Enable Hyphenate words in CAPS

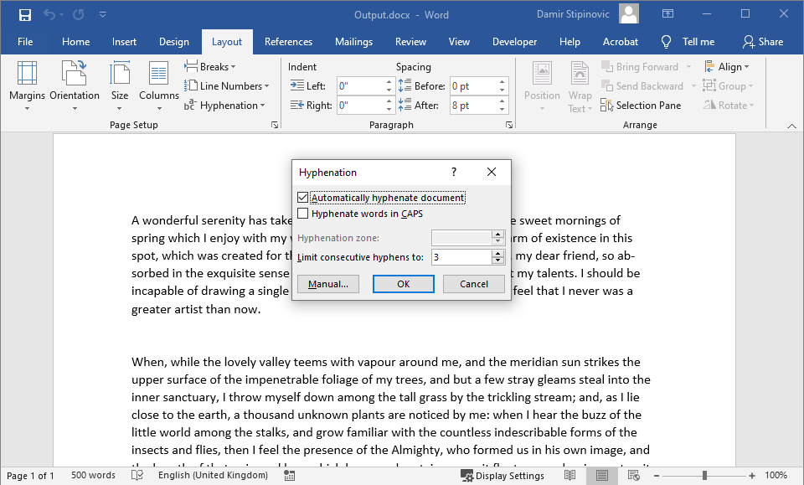pyautogui.click(x=303, y=214)
